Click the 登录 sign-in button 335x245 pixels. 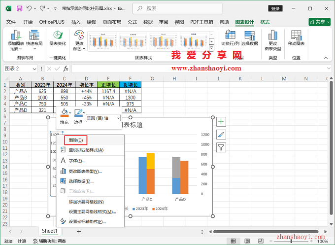275,8
